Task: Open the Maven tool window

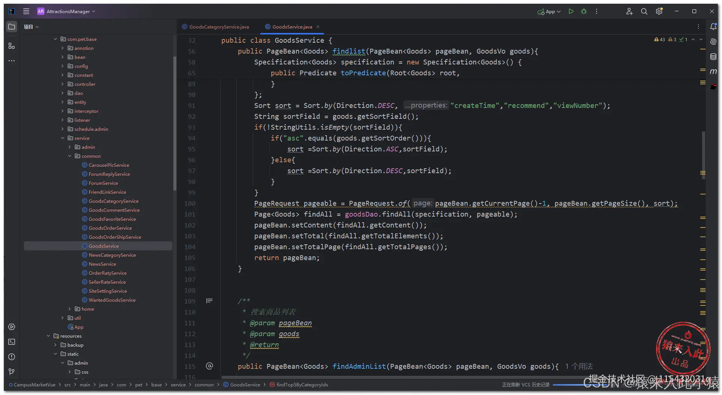Action: click(x=713, y=71)
